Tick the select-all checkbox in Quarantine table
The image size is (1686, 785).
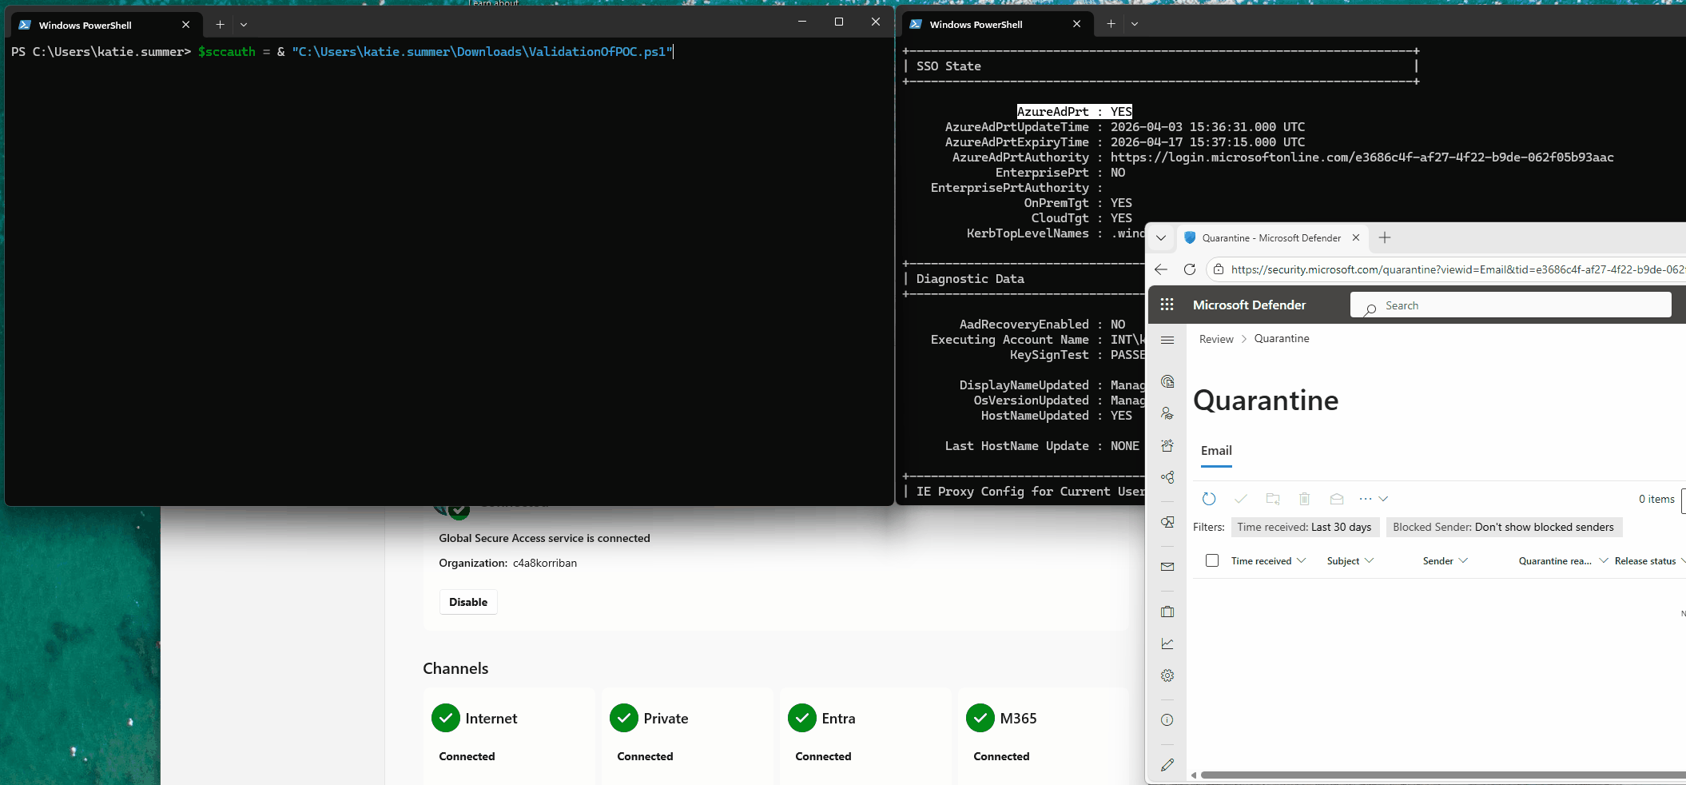click(1212, 560)
